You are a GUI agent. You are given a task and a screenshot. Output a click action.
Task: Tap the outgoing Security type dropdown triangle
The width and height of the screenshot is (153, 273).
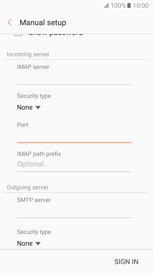tap(38, 244)
